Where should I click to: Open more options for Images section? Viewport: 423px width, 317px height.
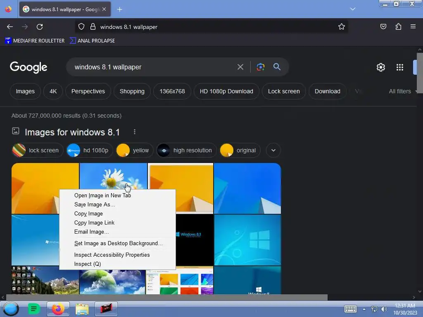pos(134,132)
